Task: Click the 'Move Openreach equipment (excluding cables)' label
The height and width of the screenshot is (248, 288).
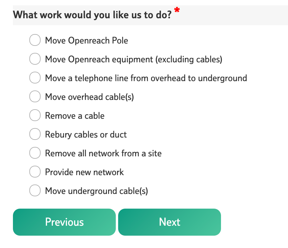Action: [133, 59]
